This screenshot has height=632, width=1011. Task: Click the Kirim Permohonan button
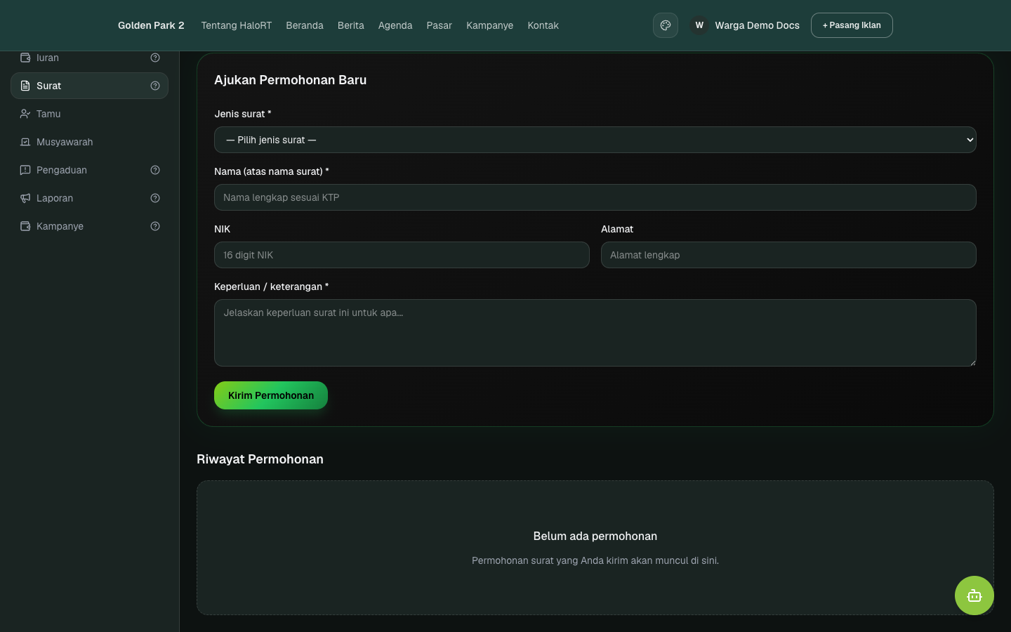(271, 395)
